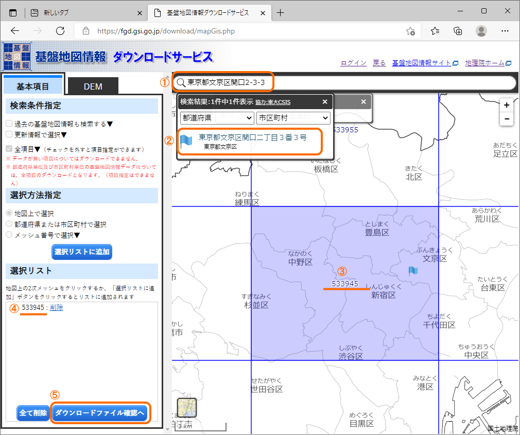Open the browser profile avatar
This screenshot has width=520, height=435.
click(x=481, y=31)
